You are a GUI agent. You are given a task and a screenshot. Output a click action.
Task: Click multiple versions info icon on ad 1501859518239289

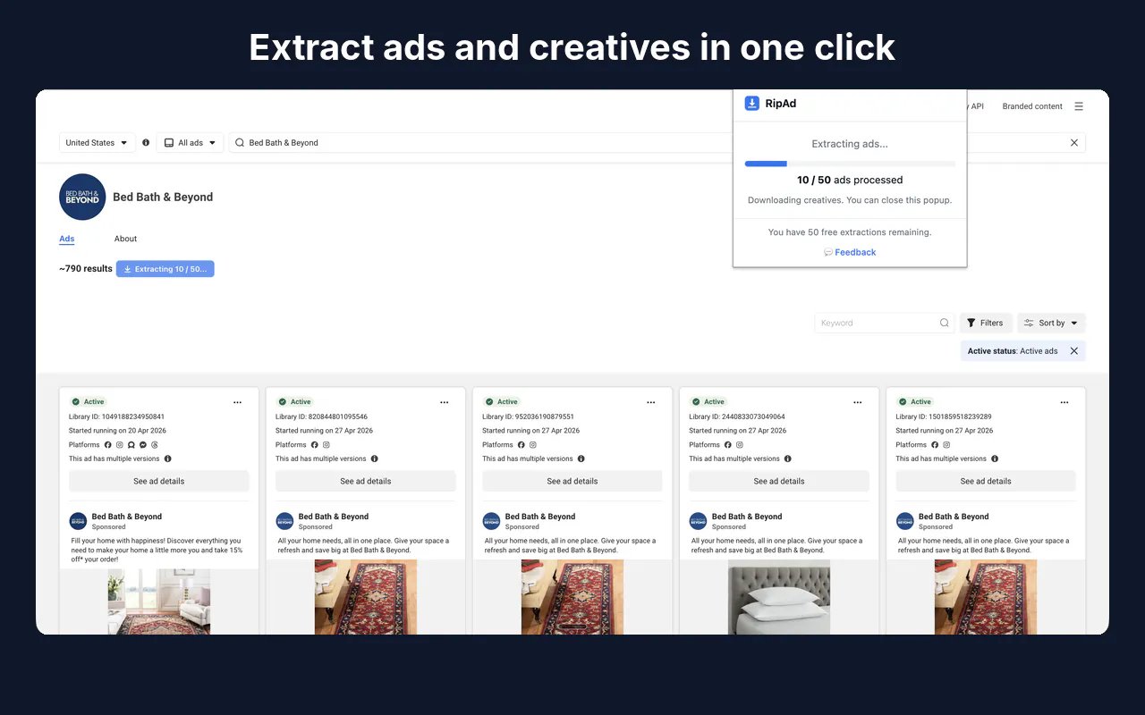coord(994,458)
